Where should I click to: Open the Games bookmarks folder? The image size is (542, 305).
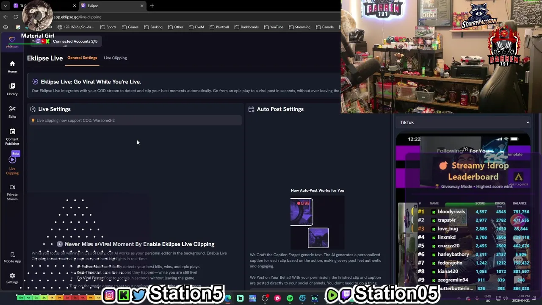[130, 27]
